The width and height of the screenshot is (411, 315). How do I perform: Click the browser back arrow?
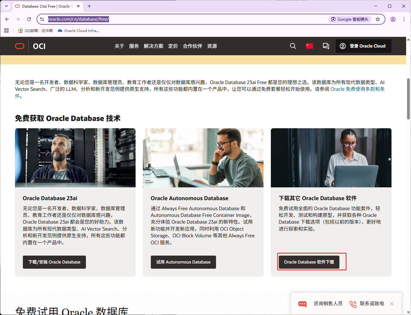[7, 19]
